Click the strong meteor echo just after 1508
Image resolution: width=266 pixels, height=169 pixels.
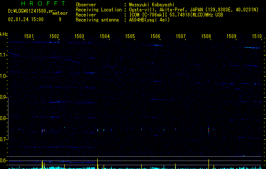click(x=208, y=130)
